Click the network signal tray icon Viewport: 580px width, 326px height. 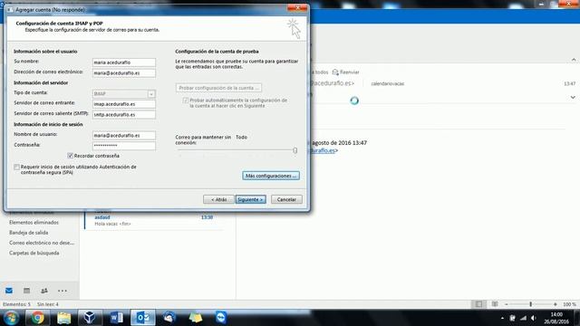click(x=523, y=318)
